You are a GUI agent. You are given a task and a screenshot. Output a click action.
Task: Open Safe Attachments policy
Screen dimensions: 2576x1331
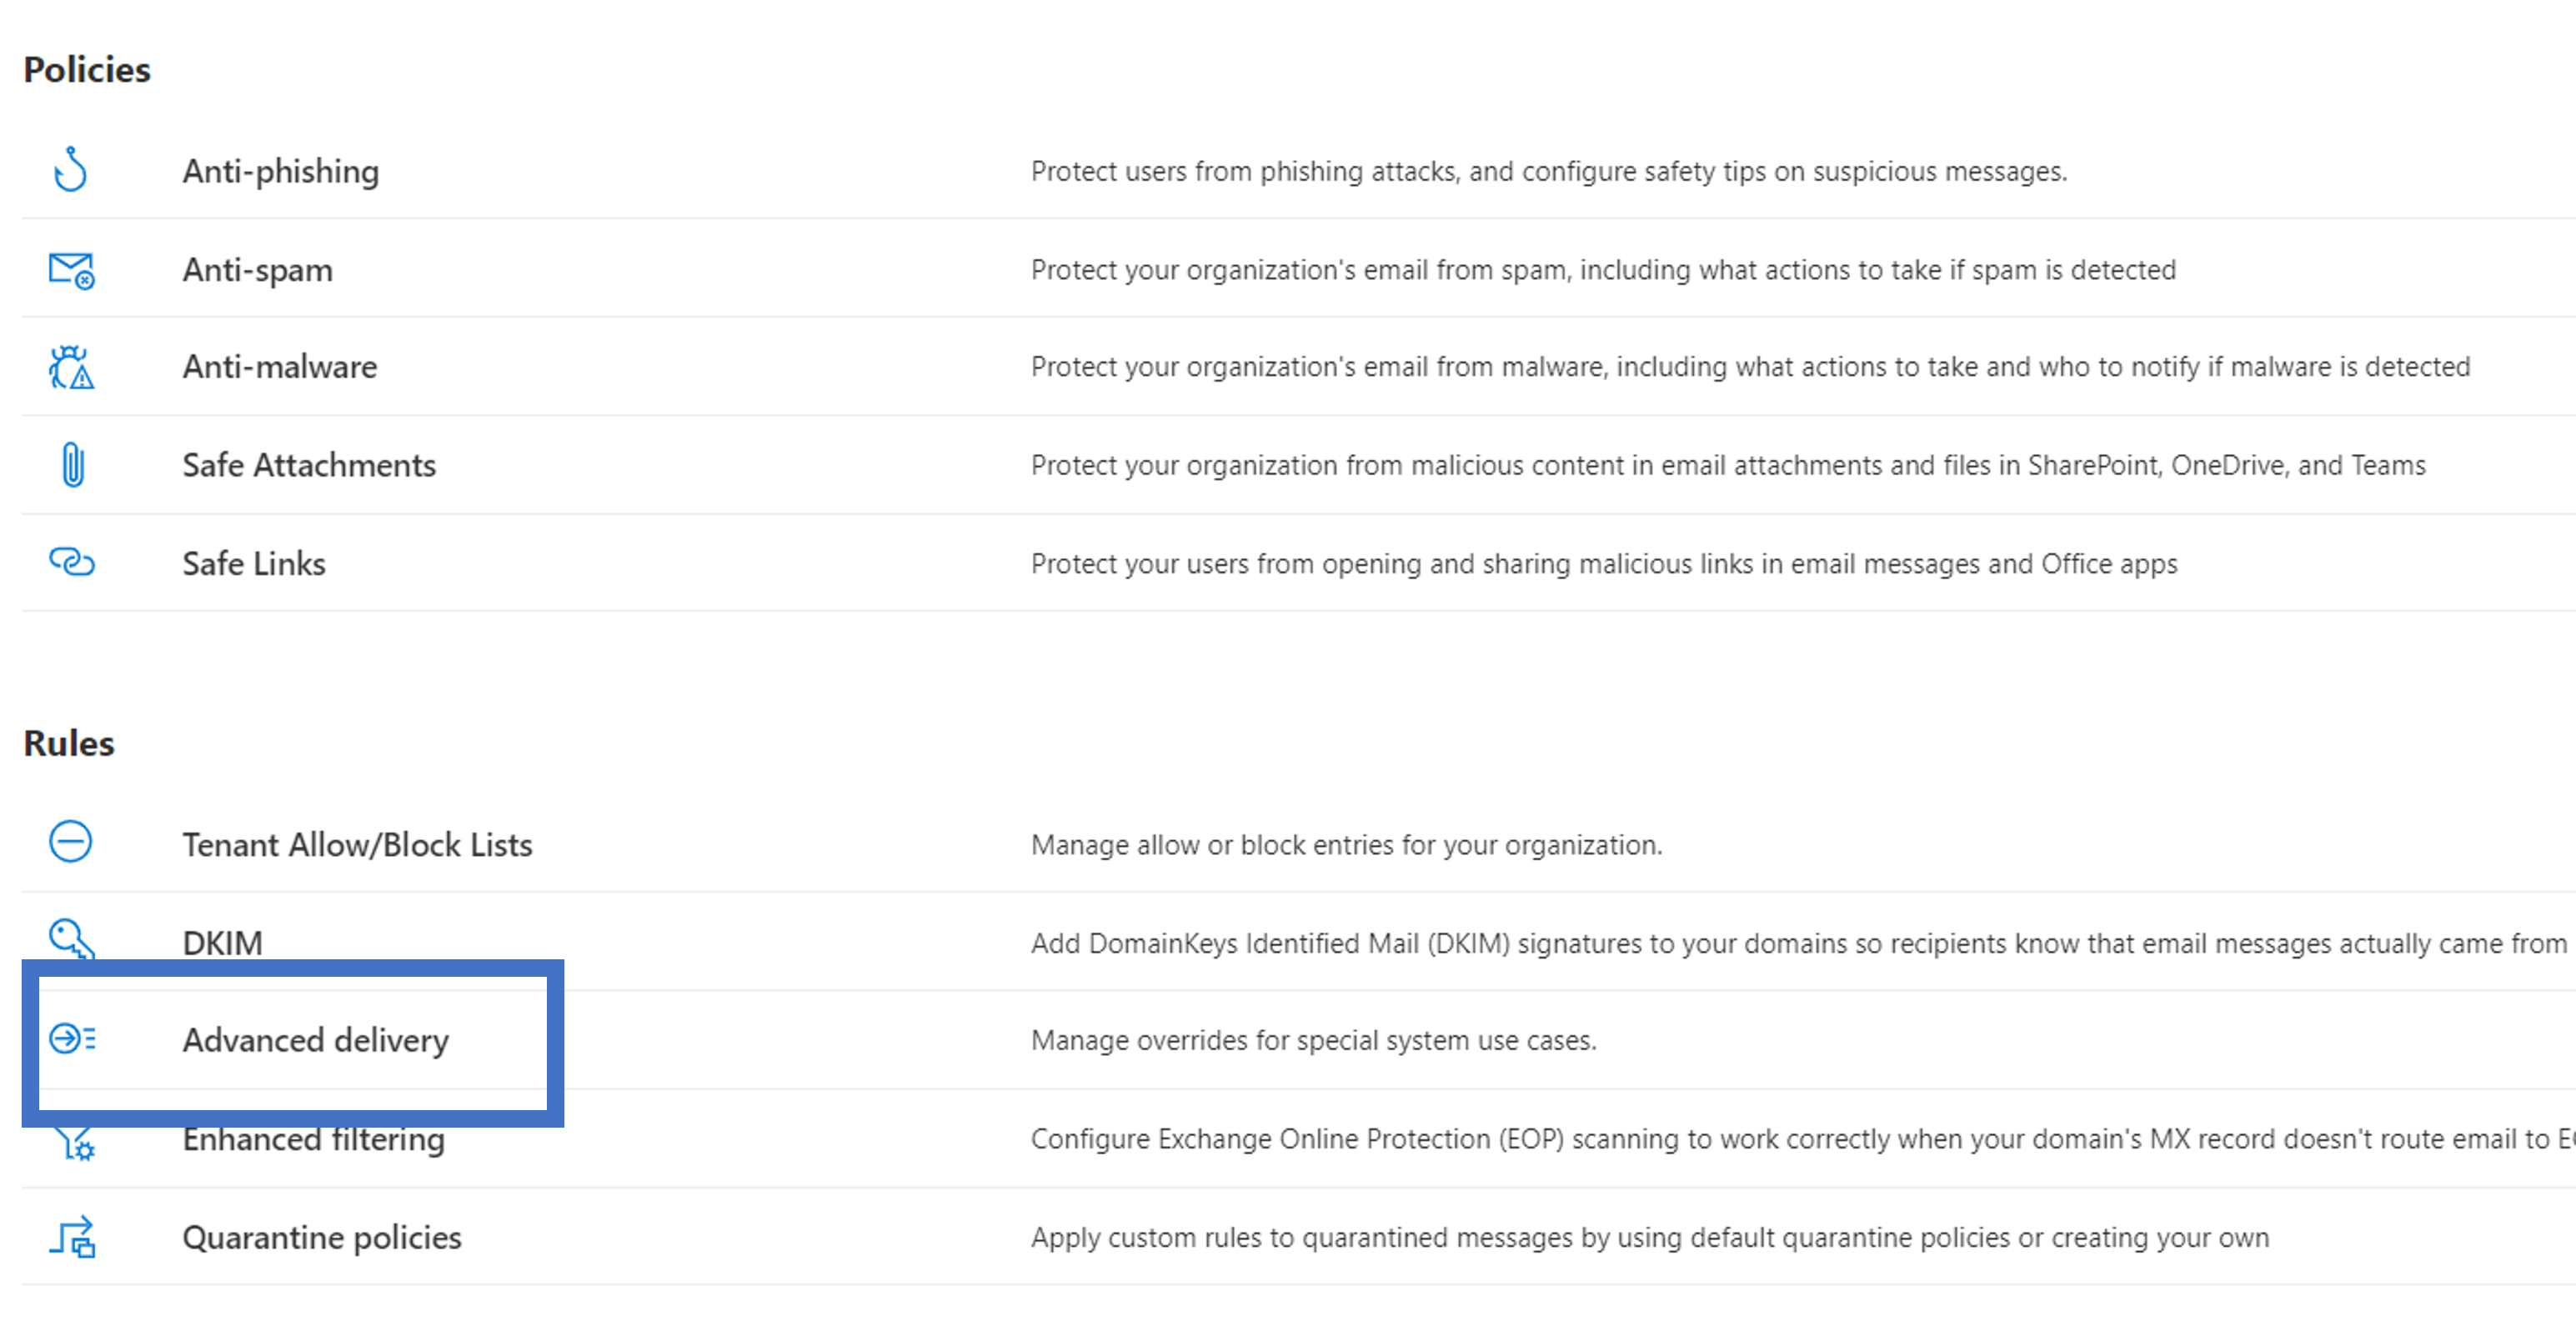[308, 465]
